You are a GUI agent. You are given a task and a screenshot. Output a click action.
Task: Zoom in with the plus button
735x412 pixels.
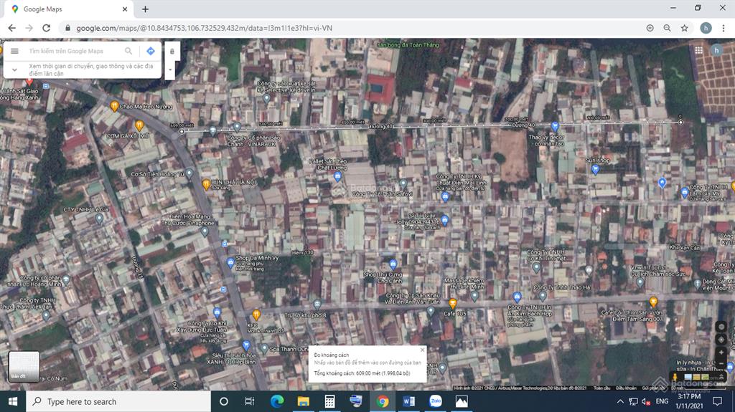point(721,351)
